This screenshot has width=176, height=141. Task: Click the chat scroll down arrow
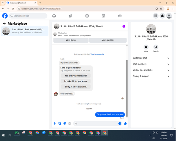127,118
